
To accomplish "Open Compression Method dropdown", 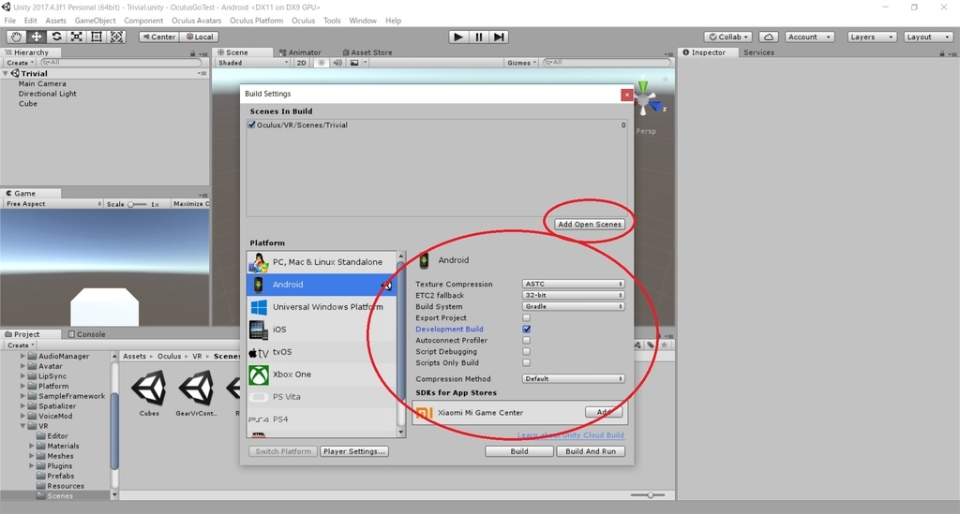I will tap(573, 379).
